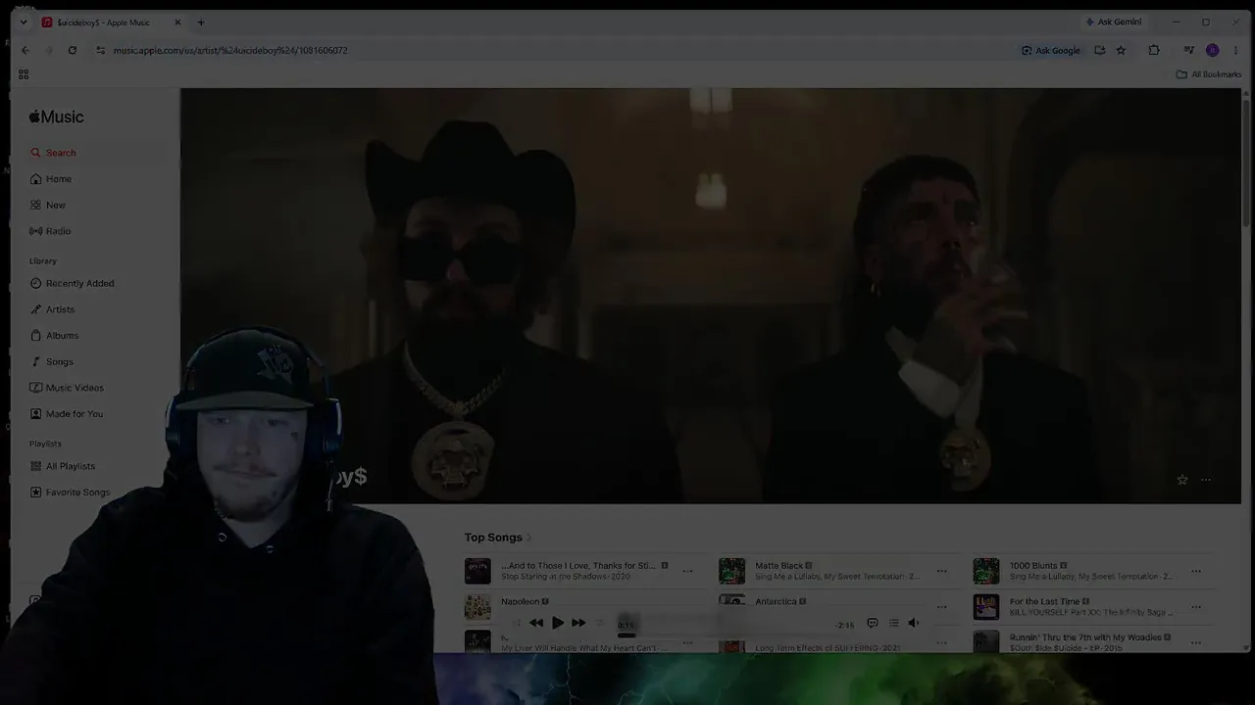This screenshot has height=705, width=1255.
Task: Open the Chrome profile avatar
Action: (1213, 50)
